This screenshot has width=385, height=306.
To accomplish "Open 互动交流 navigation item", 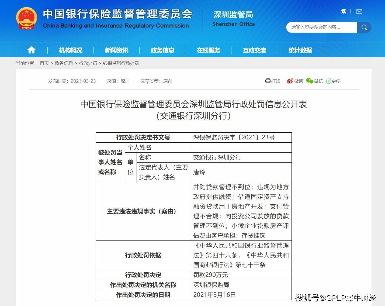I will (254, 50).
